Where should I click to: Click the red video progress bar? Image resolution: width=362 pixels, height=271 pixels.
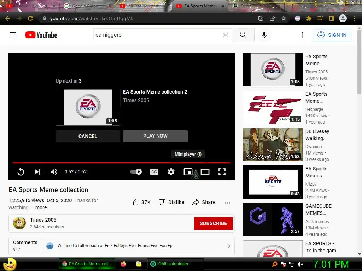(122, 163)
